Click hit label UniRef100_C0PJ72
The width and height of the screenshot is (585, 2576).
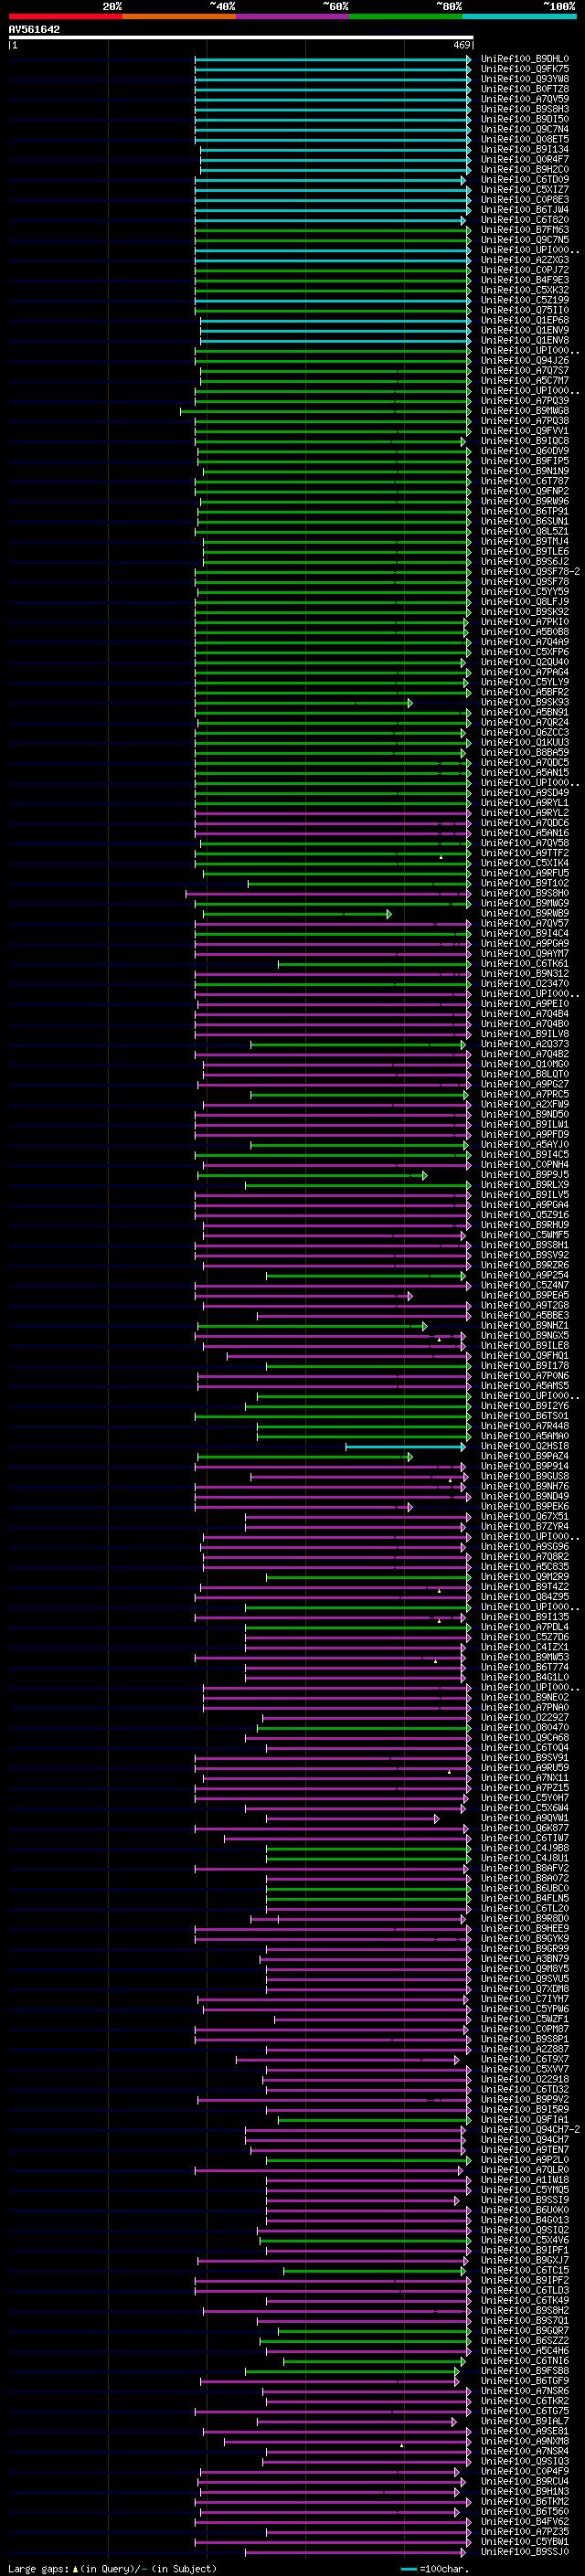(x=524, y=270)
